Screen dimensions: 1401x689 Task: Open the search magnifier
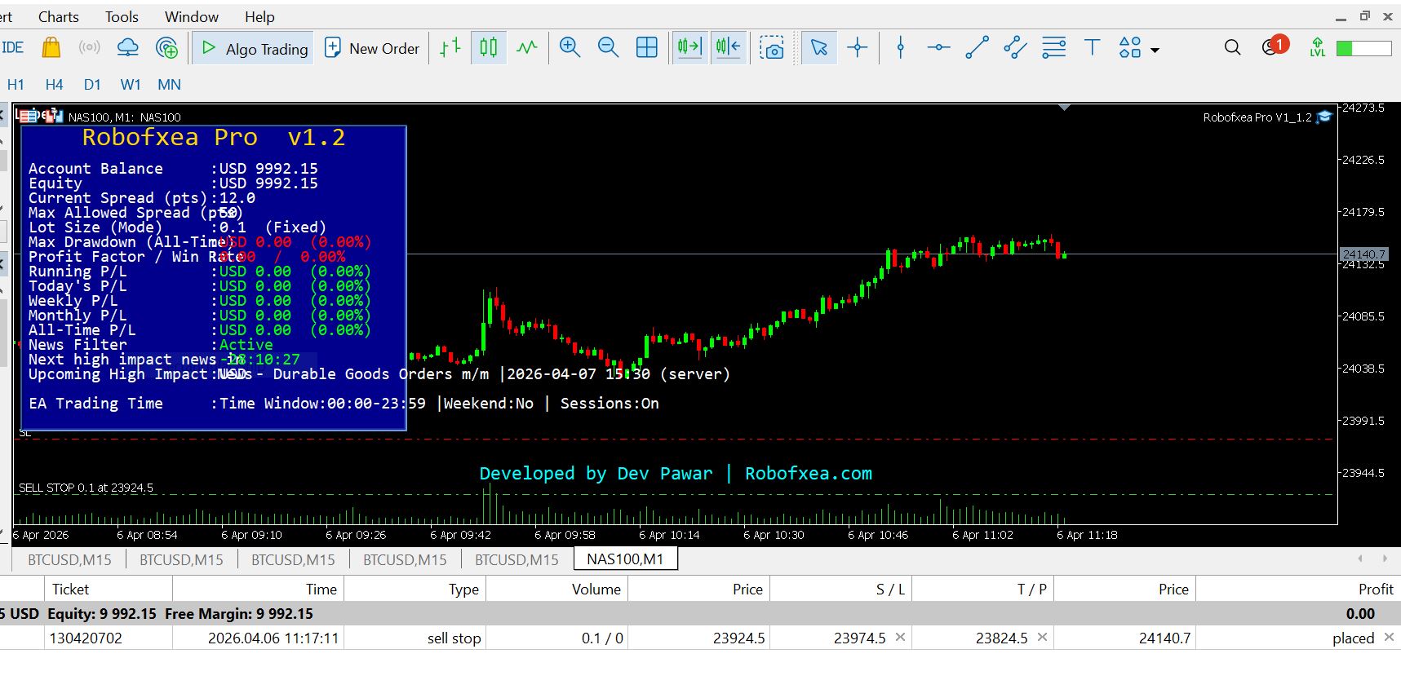[1232, 48]
